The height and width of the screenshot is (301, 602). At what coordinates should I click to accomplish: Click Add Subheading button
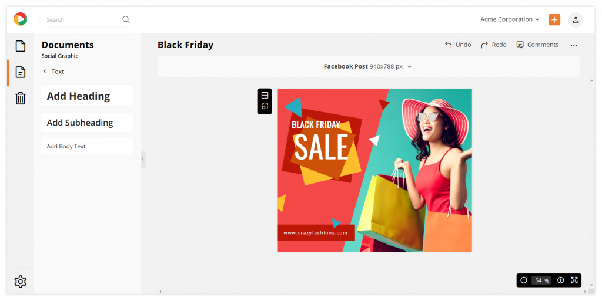[87, 123]
